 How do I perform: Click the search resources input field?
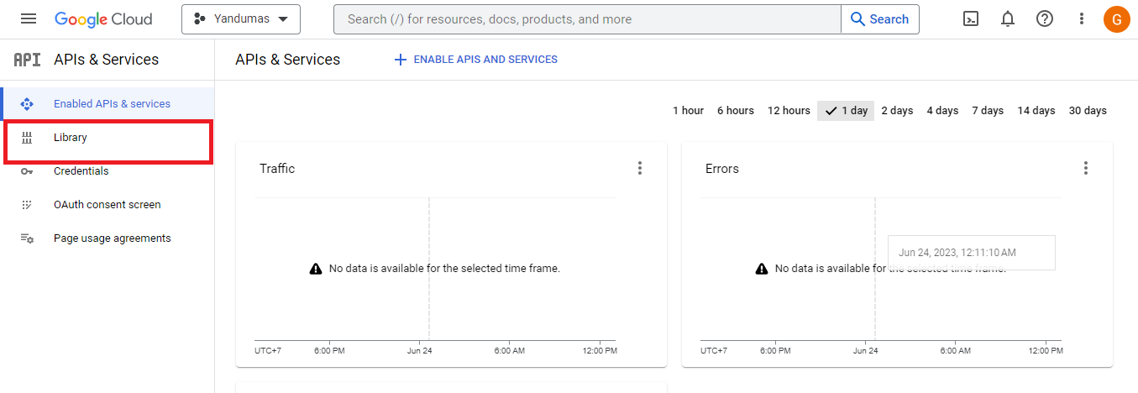[587, 18]
